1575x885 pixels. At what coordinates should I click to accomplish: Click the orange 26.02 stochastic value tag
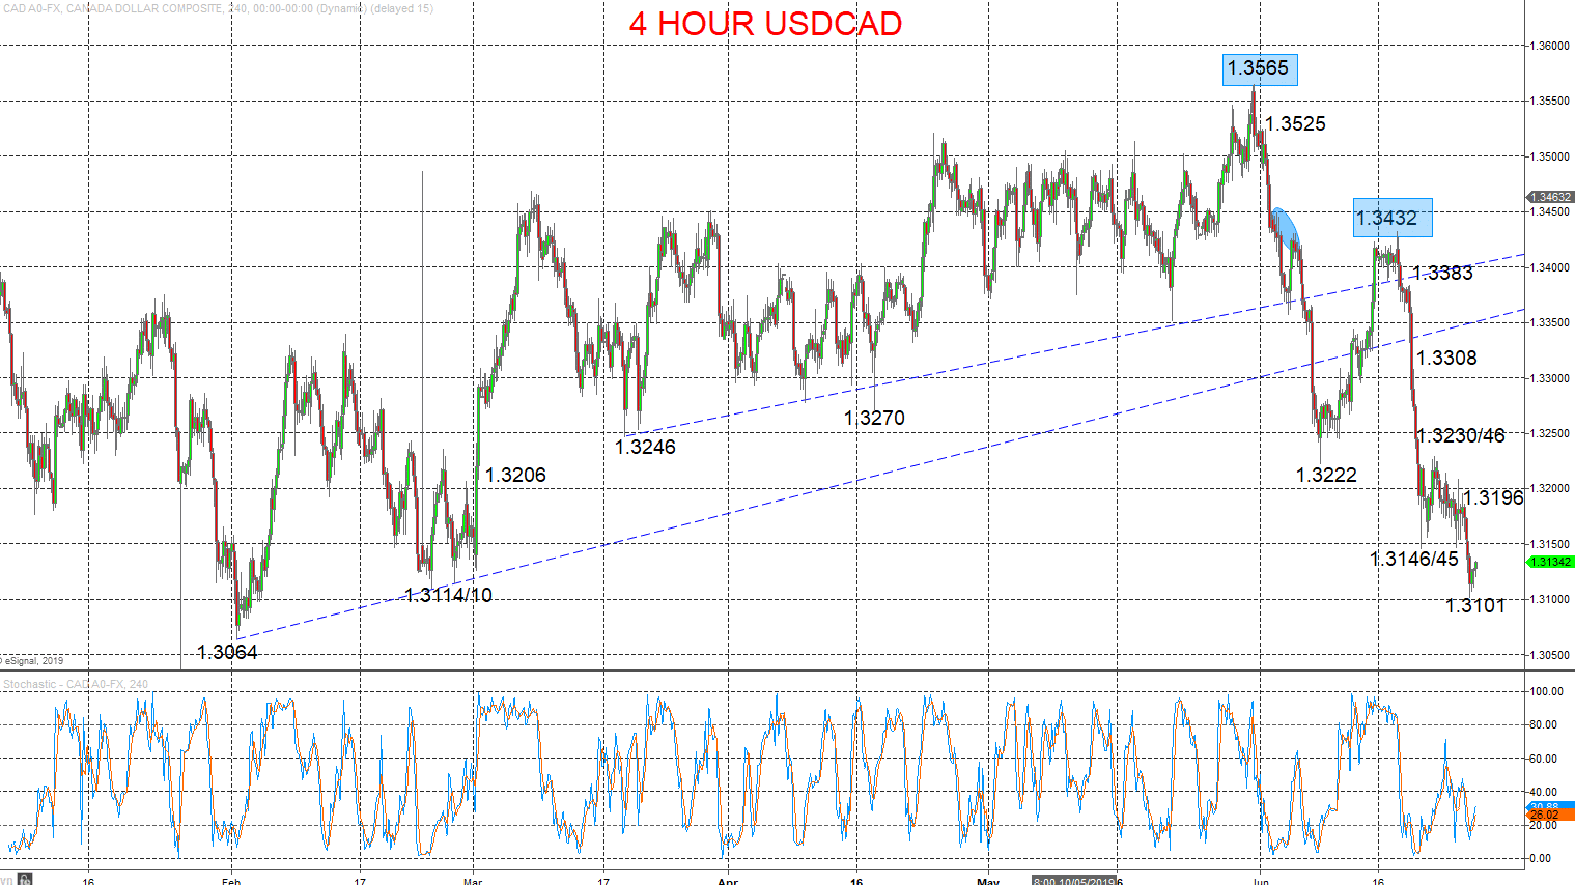click(1550, 816)
